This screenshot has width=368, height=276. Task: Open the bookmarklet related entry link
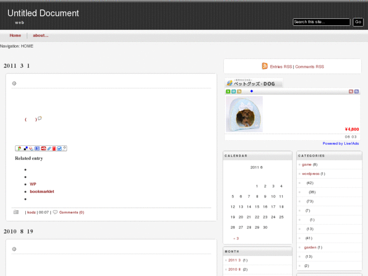[x=42, y=191]
